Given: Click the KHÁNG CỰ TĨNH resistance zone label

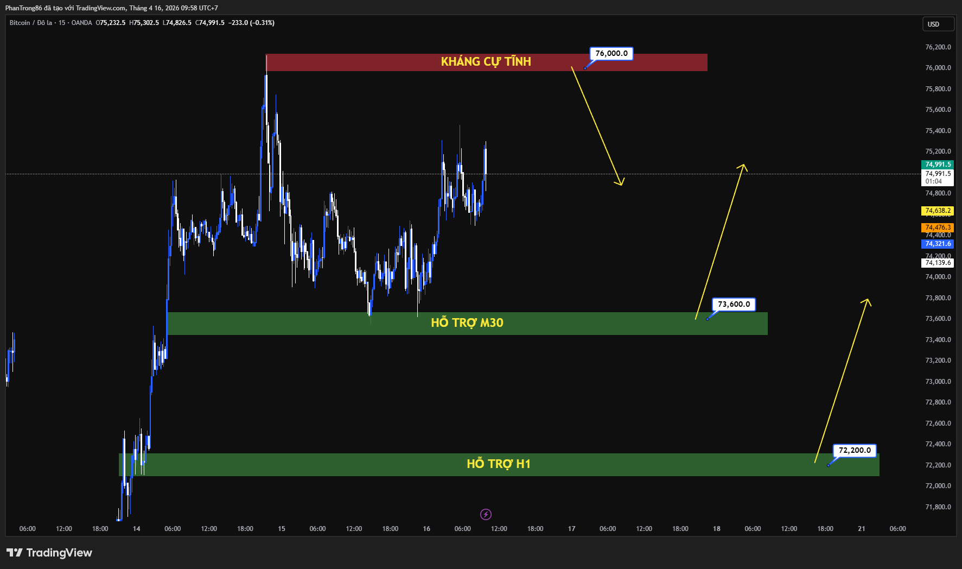Looking at the screenshot, I should (x=486, y=62).
